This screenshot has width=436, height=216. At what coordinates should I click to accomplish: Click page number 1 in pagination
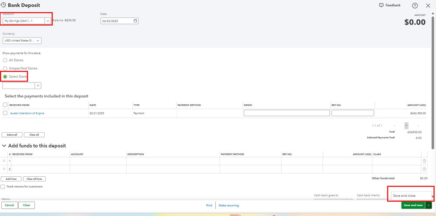pyautogui.click(x=406, y=126)
